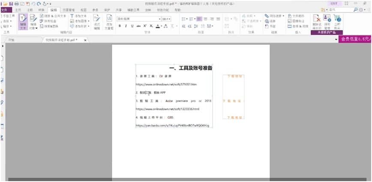The width and height of the screenshot is (372, 182).
Task: Click 链接 & 合并文本 link and join text
Action: (x=53, y=16)
